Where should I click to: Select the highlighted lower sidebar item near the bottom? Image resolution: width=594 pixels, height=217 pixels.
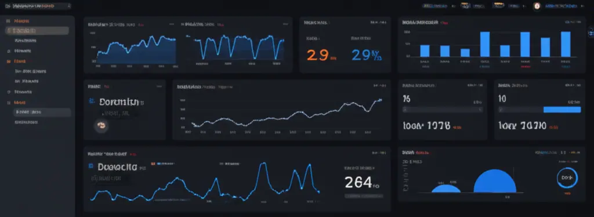click(42, 112)
